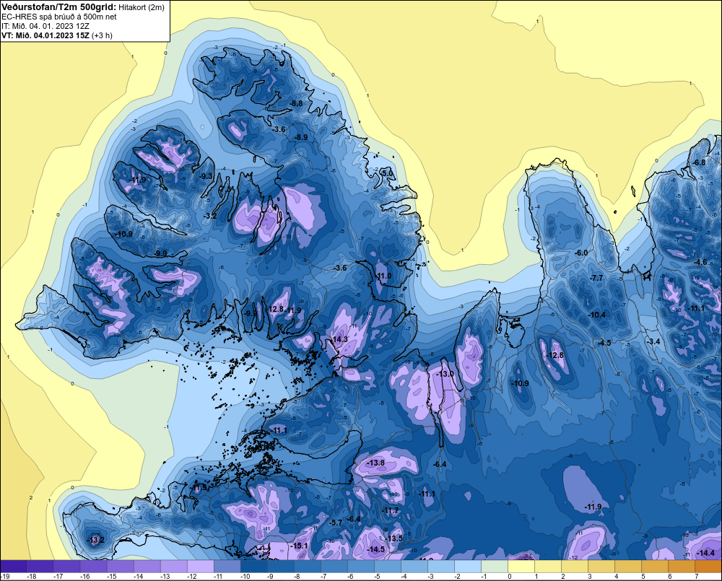
Task: Click the -8.8 temperature value on map
Action: pyautogui.click(x=295, y=104)
